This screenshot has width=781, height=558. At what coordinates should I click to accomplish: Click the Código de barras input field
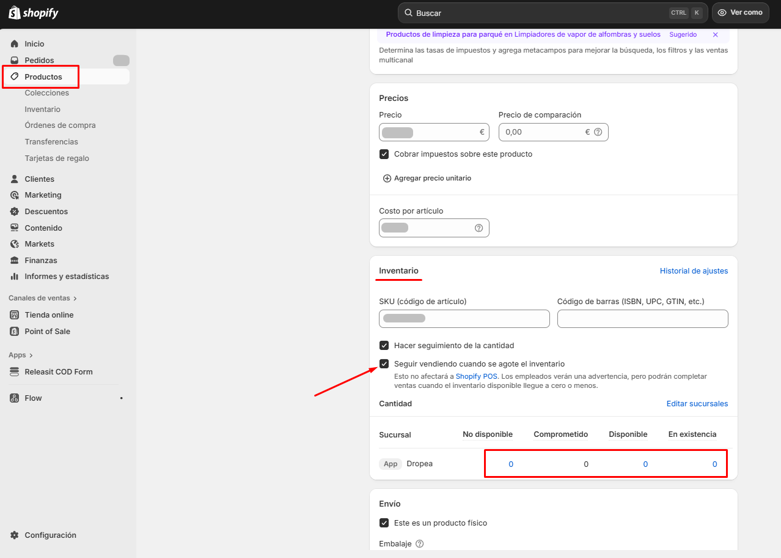(x=642, y=319)
